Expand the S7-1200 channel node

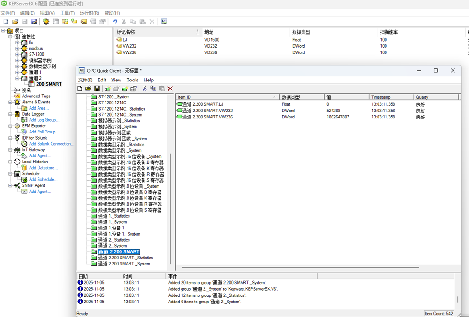point(17,55)
